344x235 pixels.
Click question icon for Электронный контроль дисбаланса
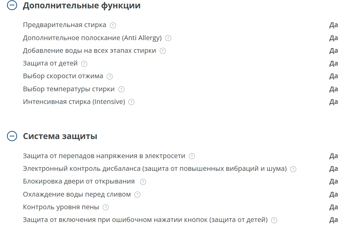pyautogui.click(x=293, y=169)
